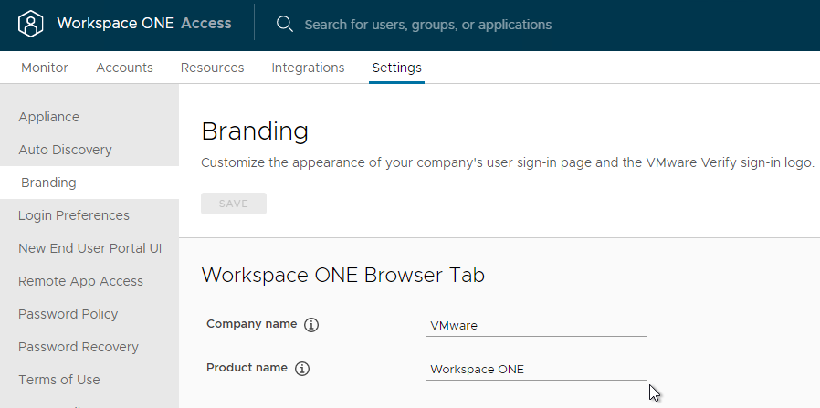This screenshot has width=820, height=408.
Task: Click the Workspace ONE Browser Tab heading
Action: point(343,276)
